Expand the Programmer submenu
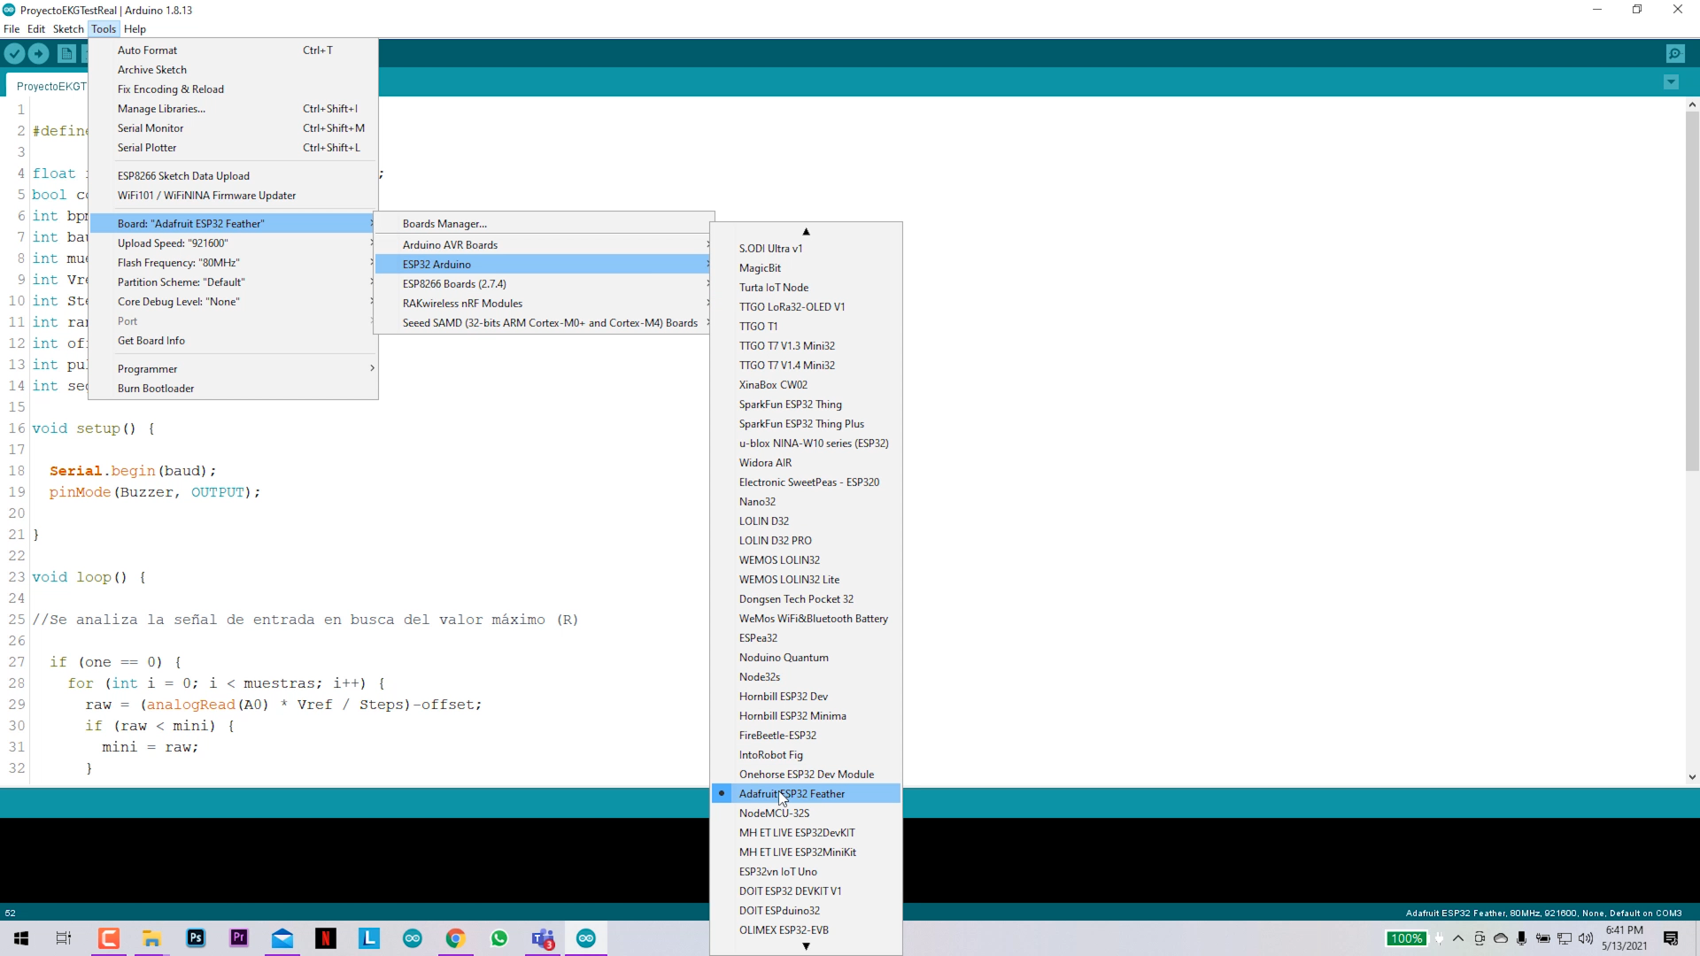This screenshot has width=1700, height=956. click(148, 368)
